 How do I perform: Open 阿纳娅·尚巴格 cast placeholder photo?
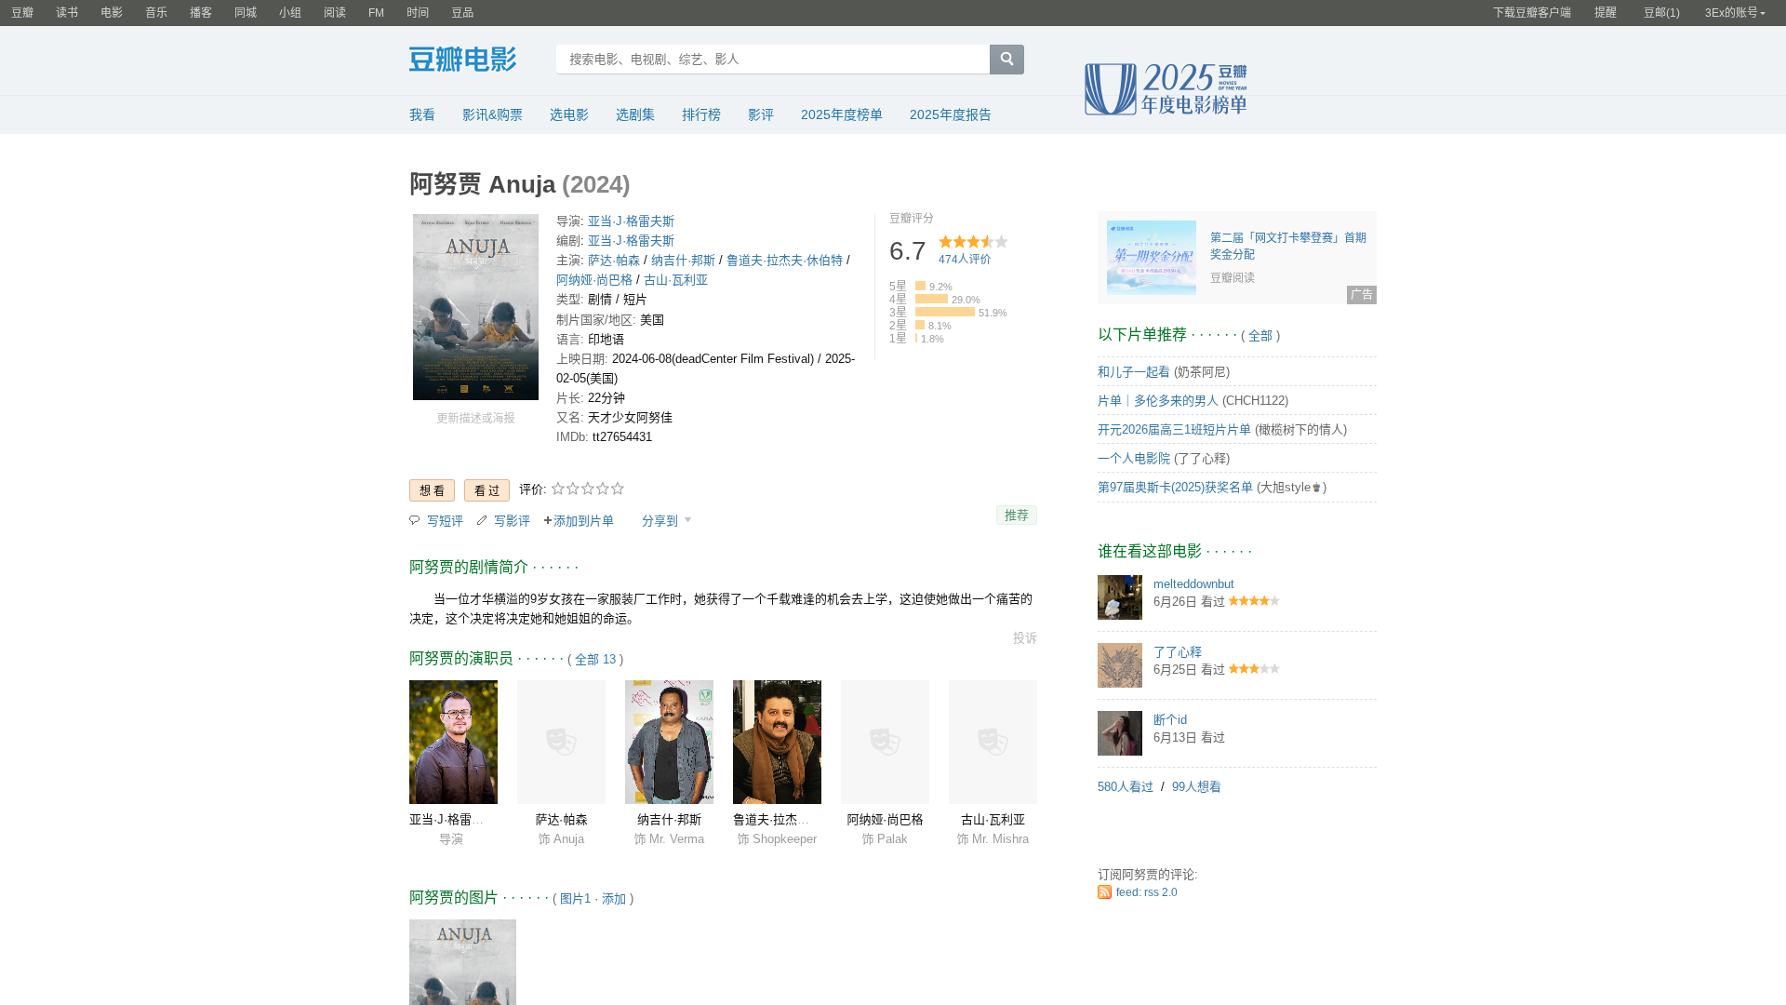point(885,743)
